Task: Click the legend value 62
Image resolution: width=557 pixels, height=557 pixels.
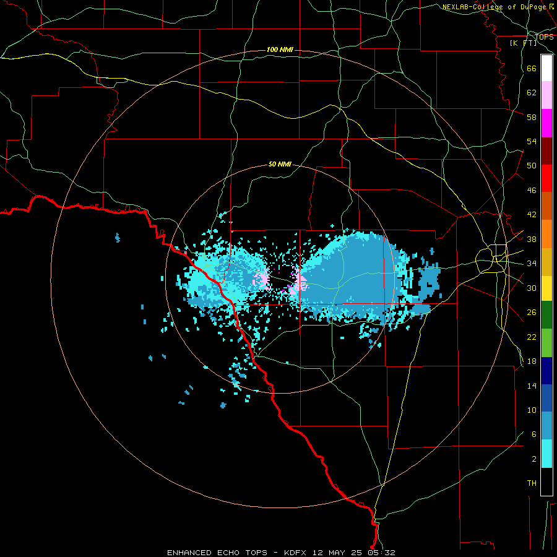Action: [x=532, y=93]
